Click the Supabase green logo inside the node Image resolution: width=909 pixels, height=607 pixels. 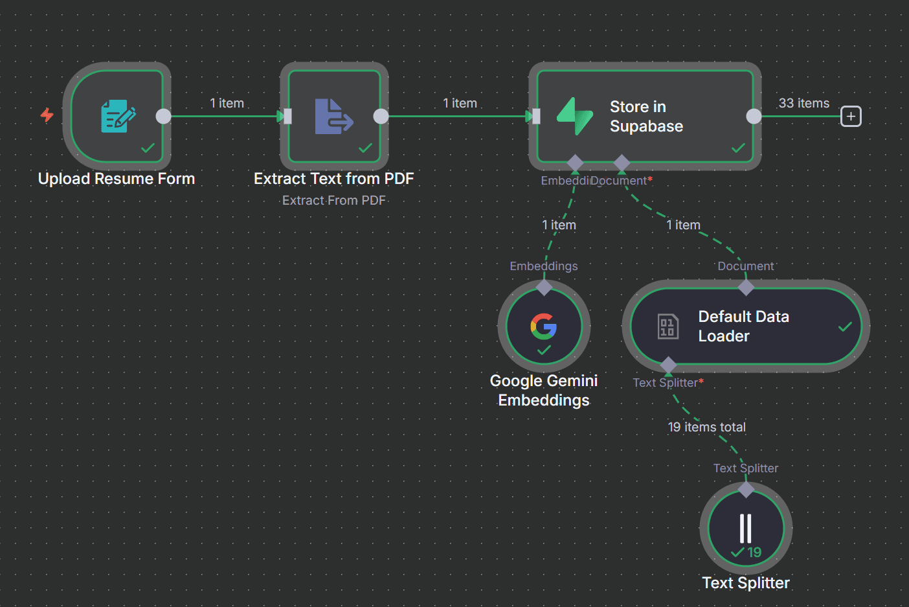click(x=574, y=117)
